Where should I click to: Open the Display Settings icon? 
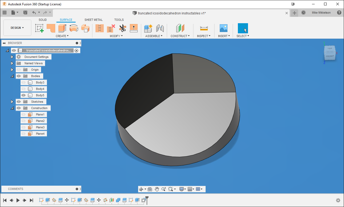tap(182, 189)
